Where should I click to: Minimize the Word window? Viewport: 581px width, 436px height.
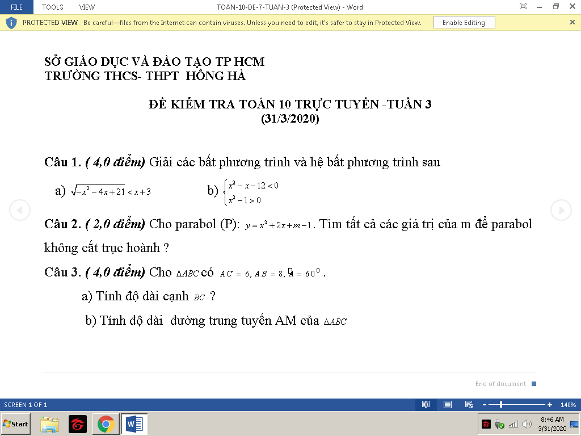(540, 7)
